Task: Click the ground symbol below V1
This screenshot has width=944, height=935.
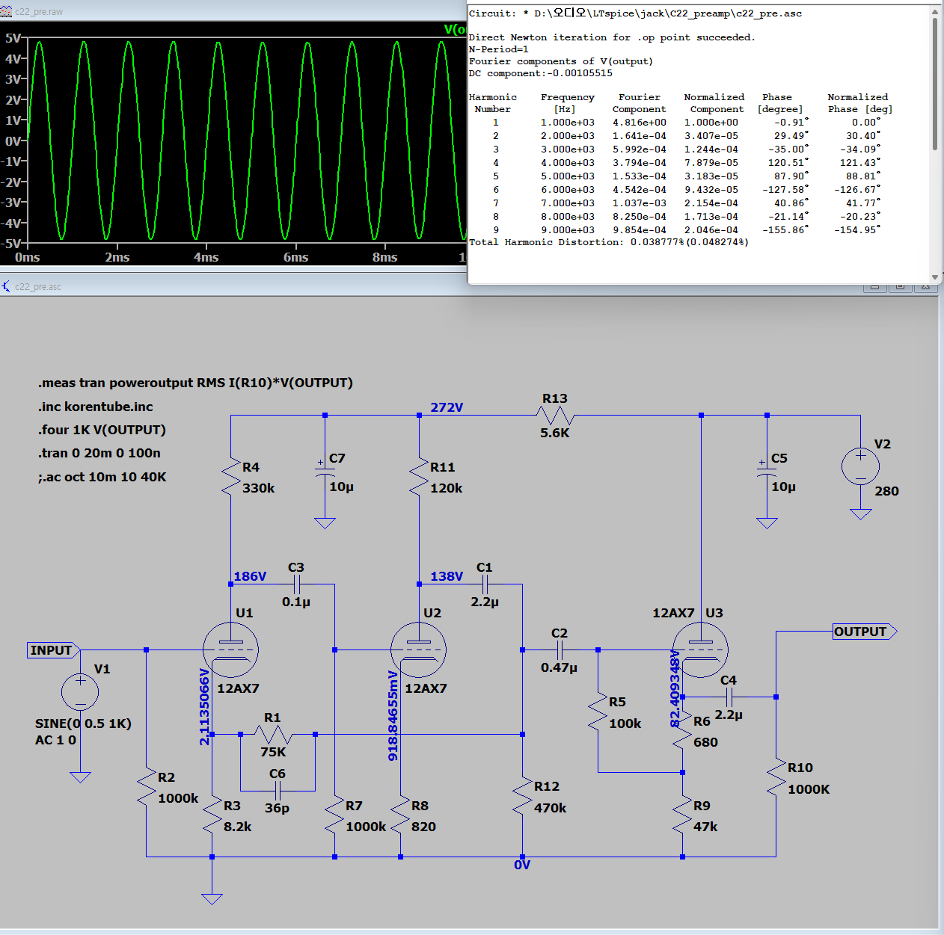Action: tap(80, 777)
